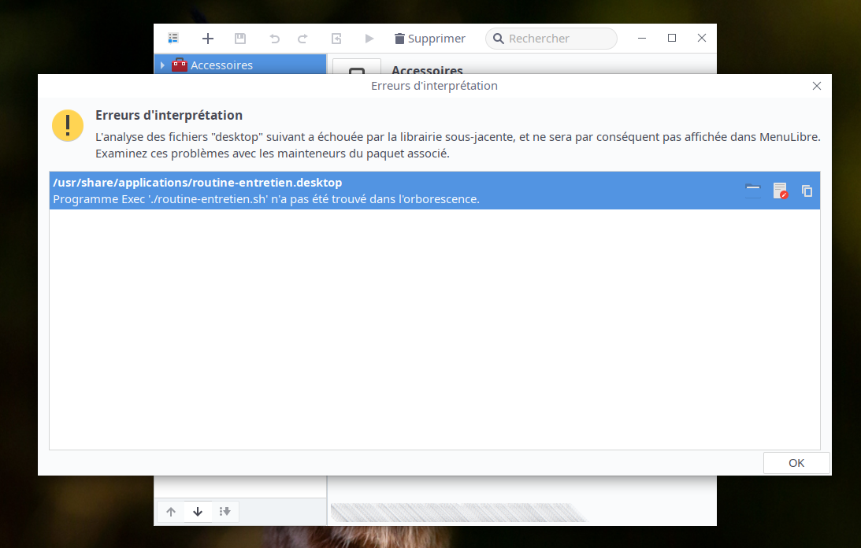Close the Erreurs d'interprétation dialog

[817, 86]
